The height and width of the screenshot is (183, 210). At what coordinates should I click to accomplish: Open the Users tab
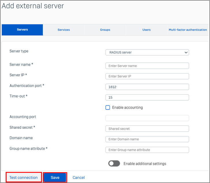coord(146,30)
